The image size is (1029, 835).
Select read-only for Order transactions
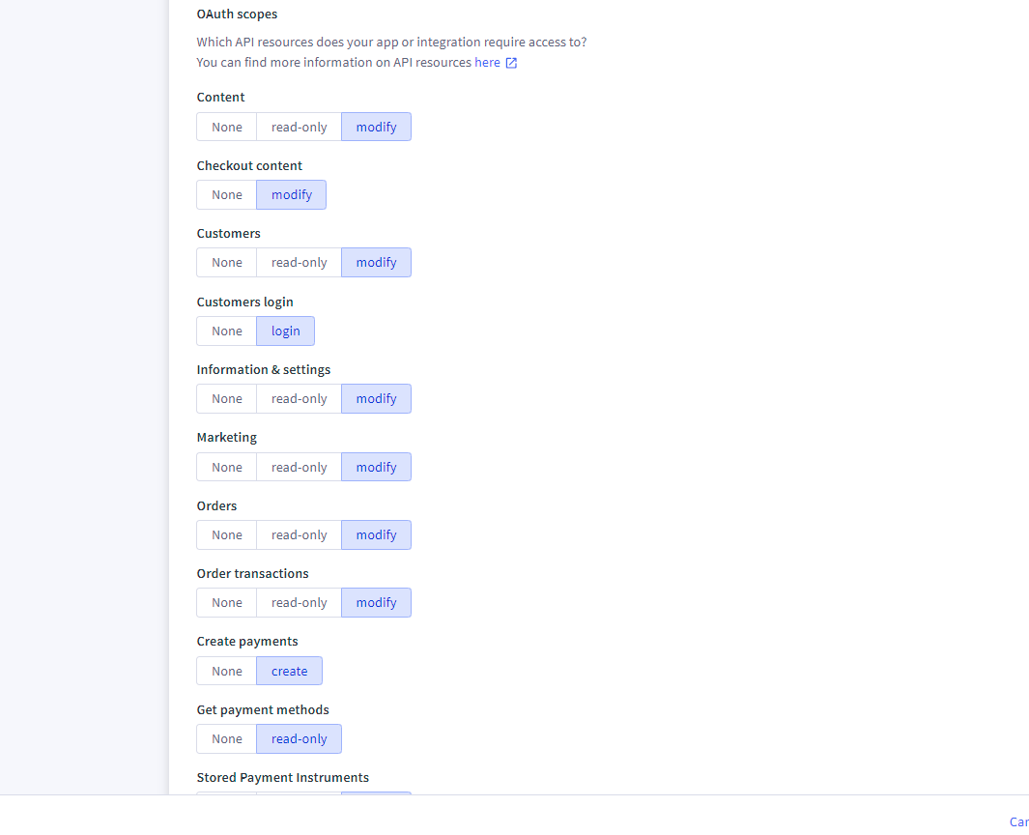tap(299, 602)
